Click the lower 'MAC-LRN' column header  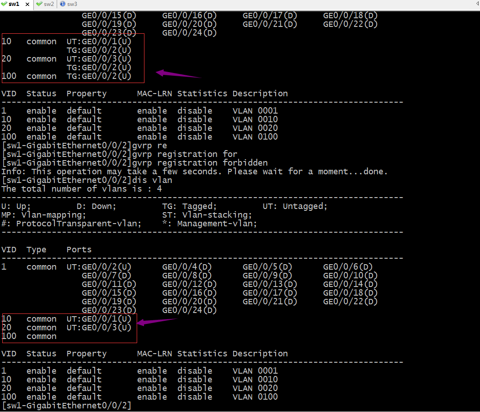[155, 354]
